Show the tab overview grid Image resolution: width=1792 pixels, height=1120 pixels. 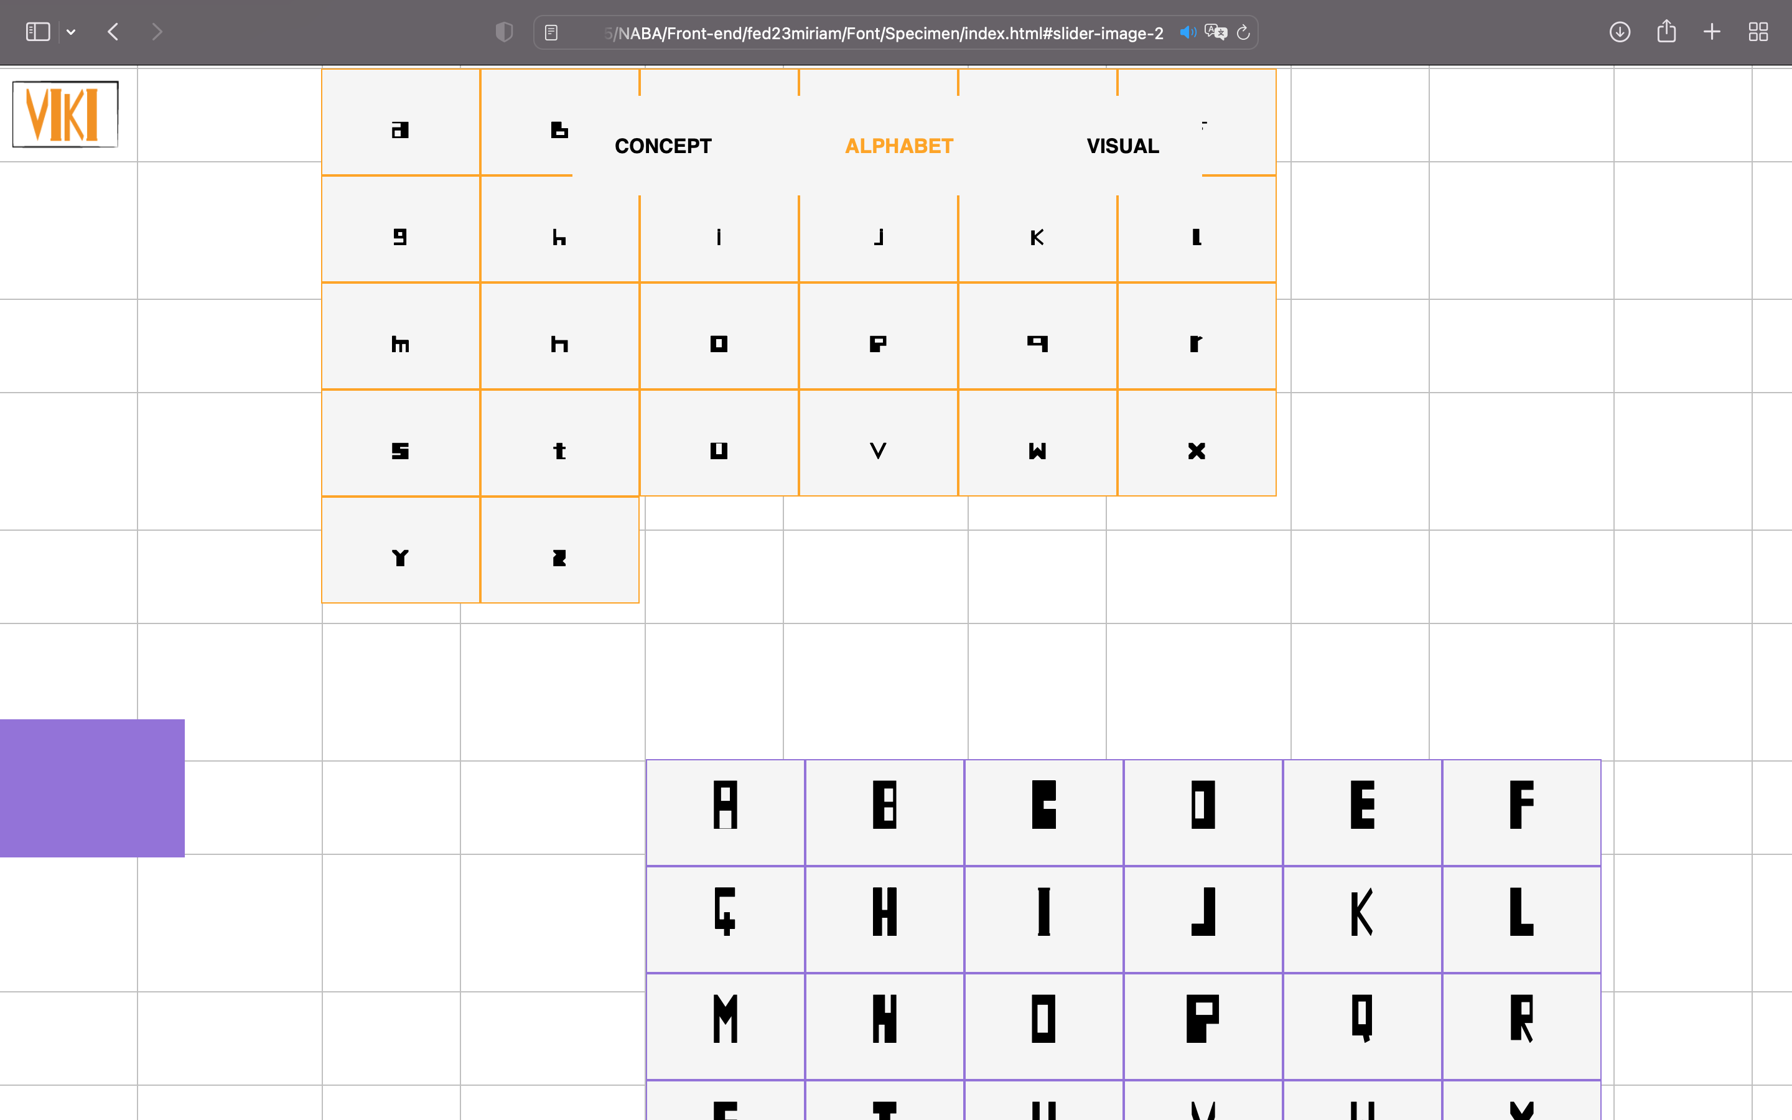tap(1758, 32)
